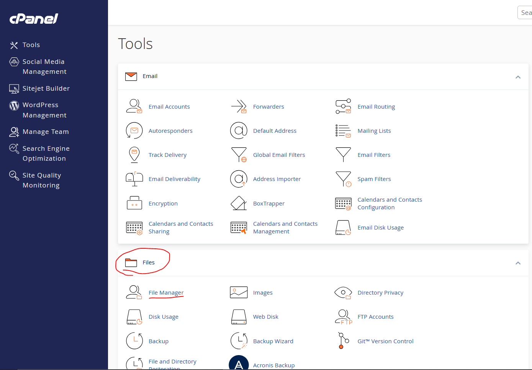532x370 pixels.
Task: Open Sitejet Builder in the sidebar
Action: point(46,88)
